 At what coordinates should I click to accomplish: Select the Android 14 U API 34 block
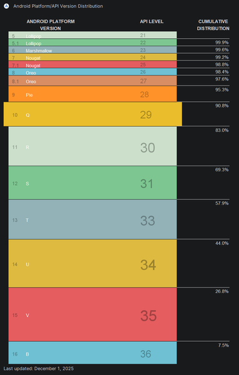[x=92, y=263]
